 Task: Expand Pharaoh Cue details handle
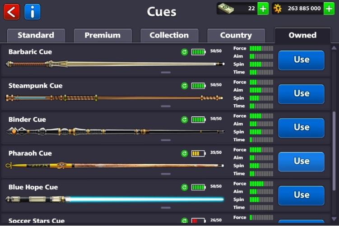point(166,174)
